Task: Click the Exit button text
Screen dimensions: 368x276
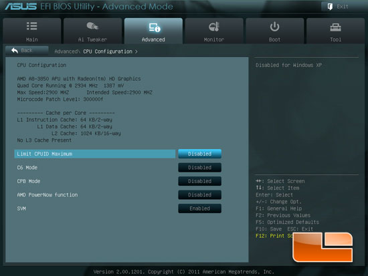Action: click(x=343, y=7)
